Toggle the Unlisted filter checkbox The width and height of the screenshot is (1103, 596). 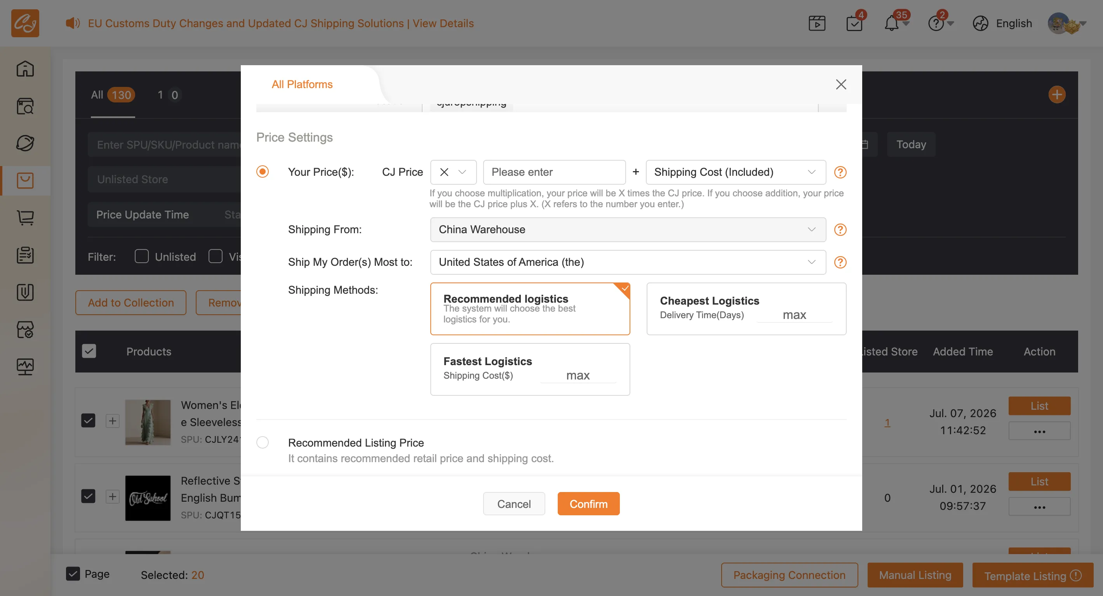141,256
